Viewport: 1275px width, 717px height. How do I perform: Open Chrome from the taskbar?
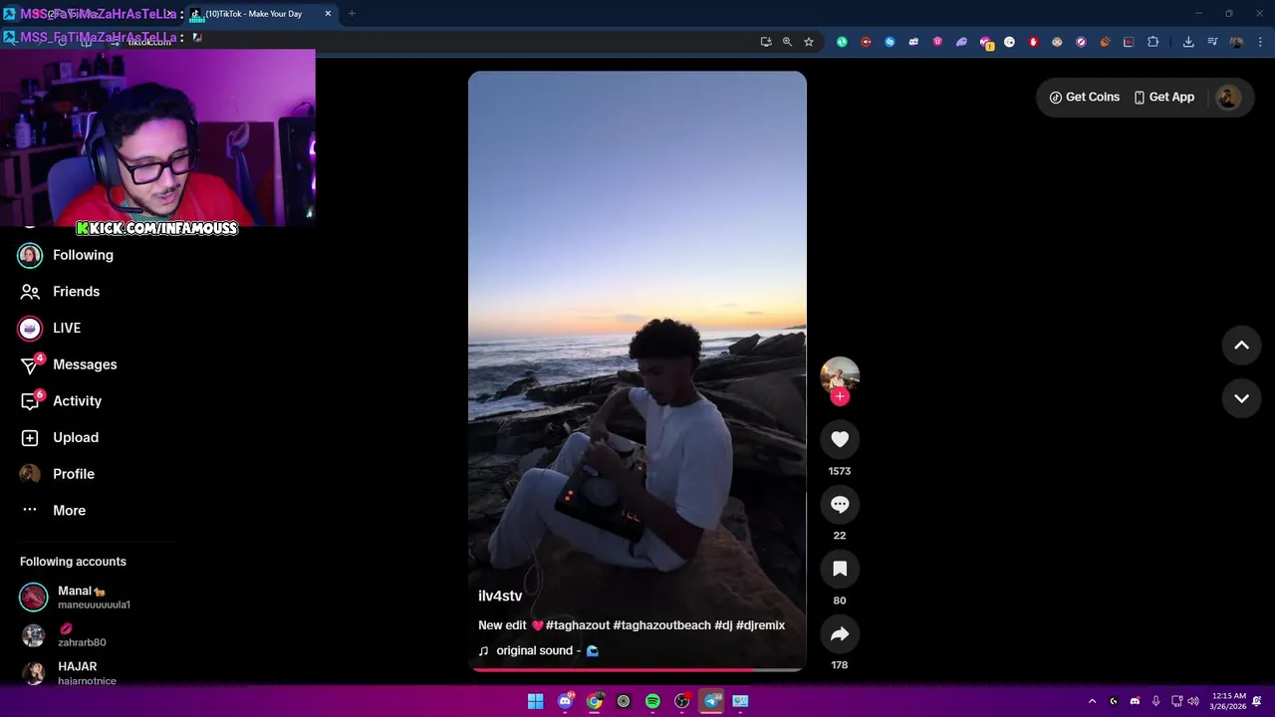594,701
